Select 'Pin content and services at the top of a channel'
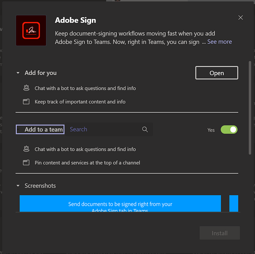The image size is (255, 254). tap(87, 163)
